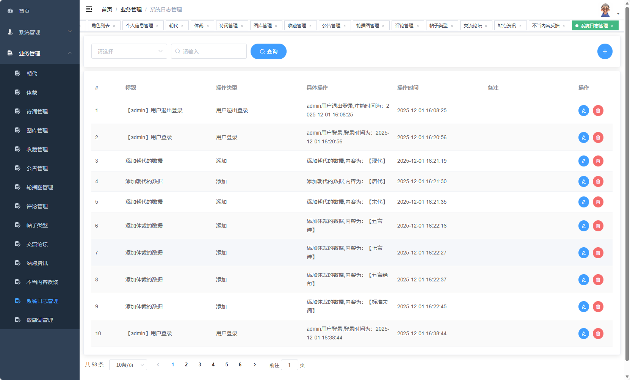Viewport: 630px width, 380px height.
Task: Toggle the sidebar with the hamburger icon
Action: 89,9
